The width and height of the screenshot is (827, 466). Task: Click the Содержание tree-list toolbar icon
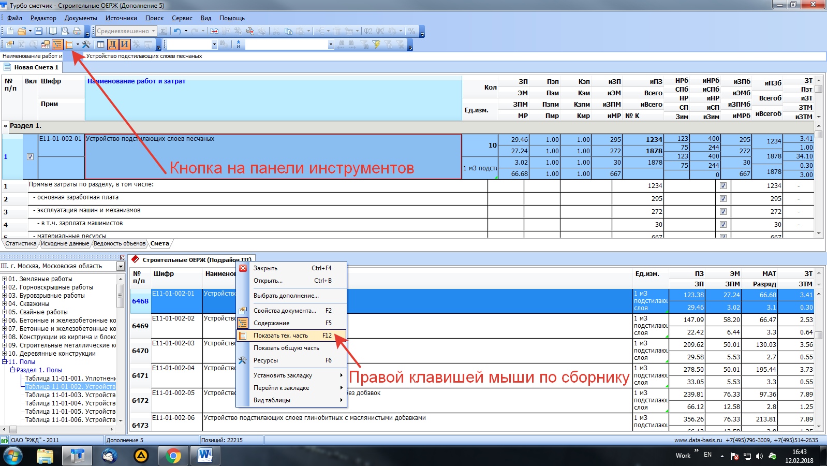tap(57, 45)
